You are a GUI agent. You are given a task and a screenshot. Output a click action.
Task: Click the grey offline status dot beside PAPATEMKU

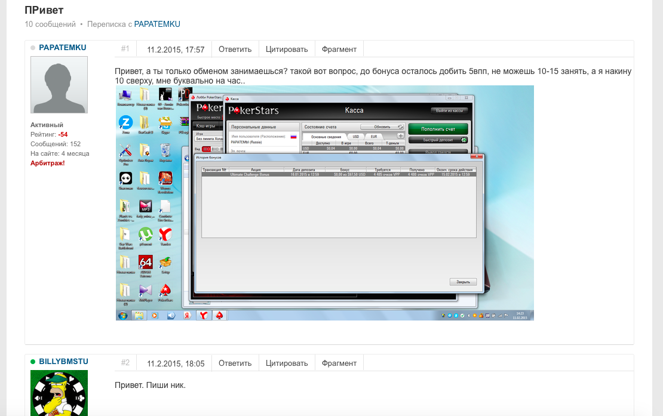pos(33,48)
